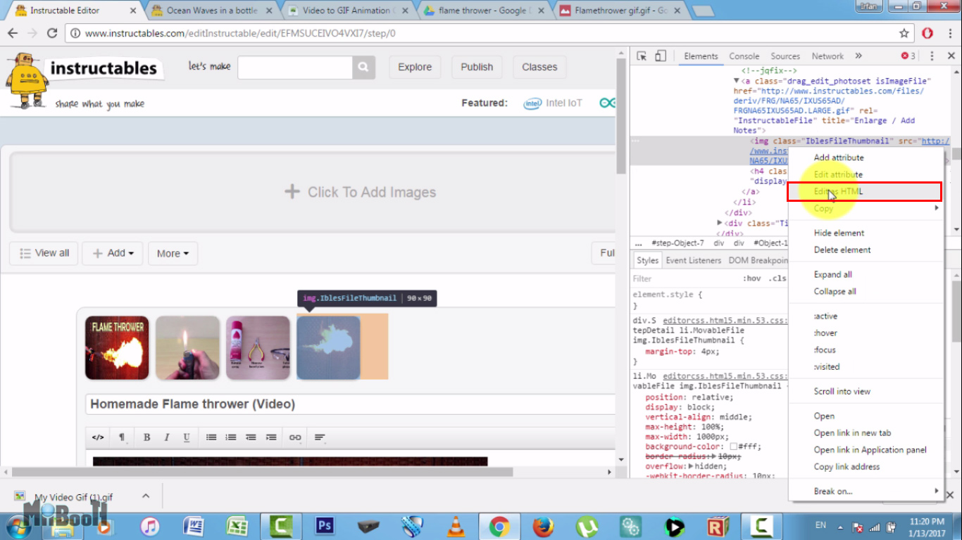The height and width of the screenshot is (540, 962).
Task: Click the Windows Start button
Action: (x=19, y=526)
